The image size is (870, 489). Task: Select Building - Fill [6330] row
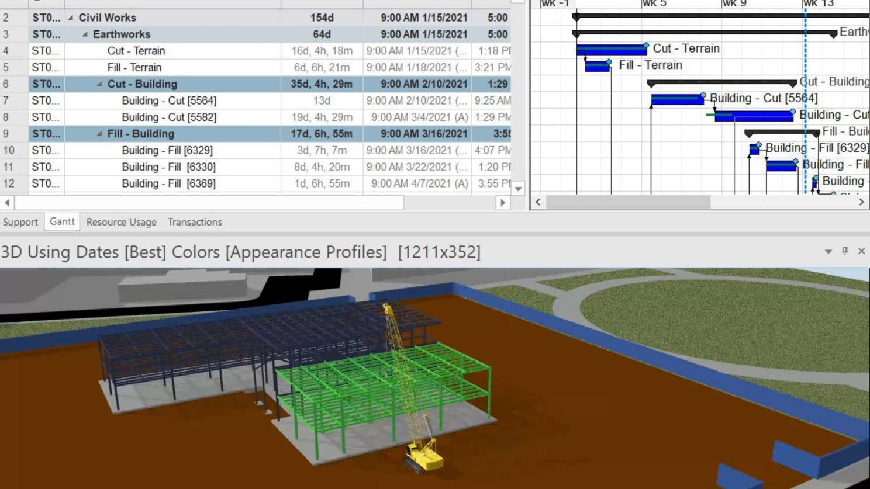pyautogui.click(x=256, y=167)
